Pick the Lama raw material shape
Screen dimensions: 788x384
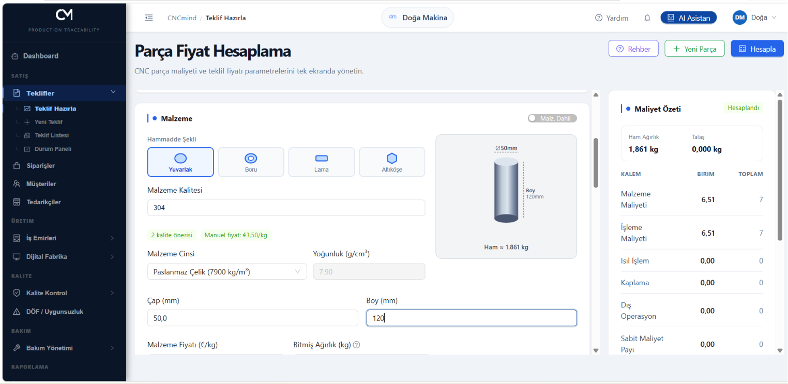(322, 162)
